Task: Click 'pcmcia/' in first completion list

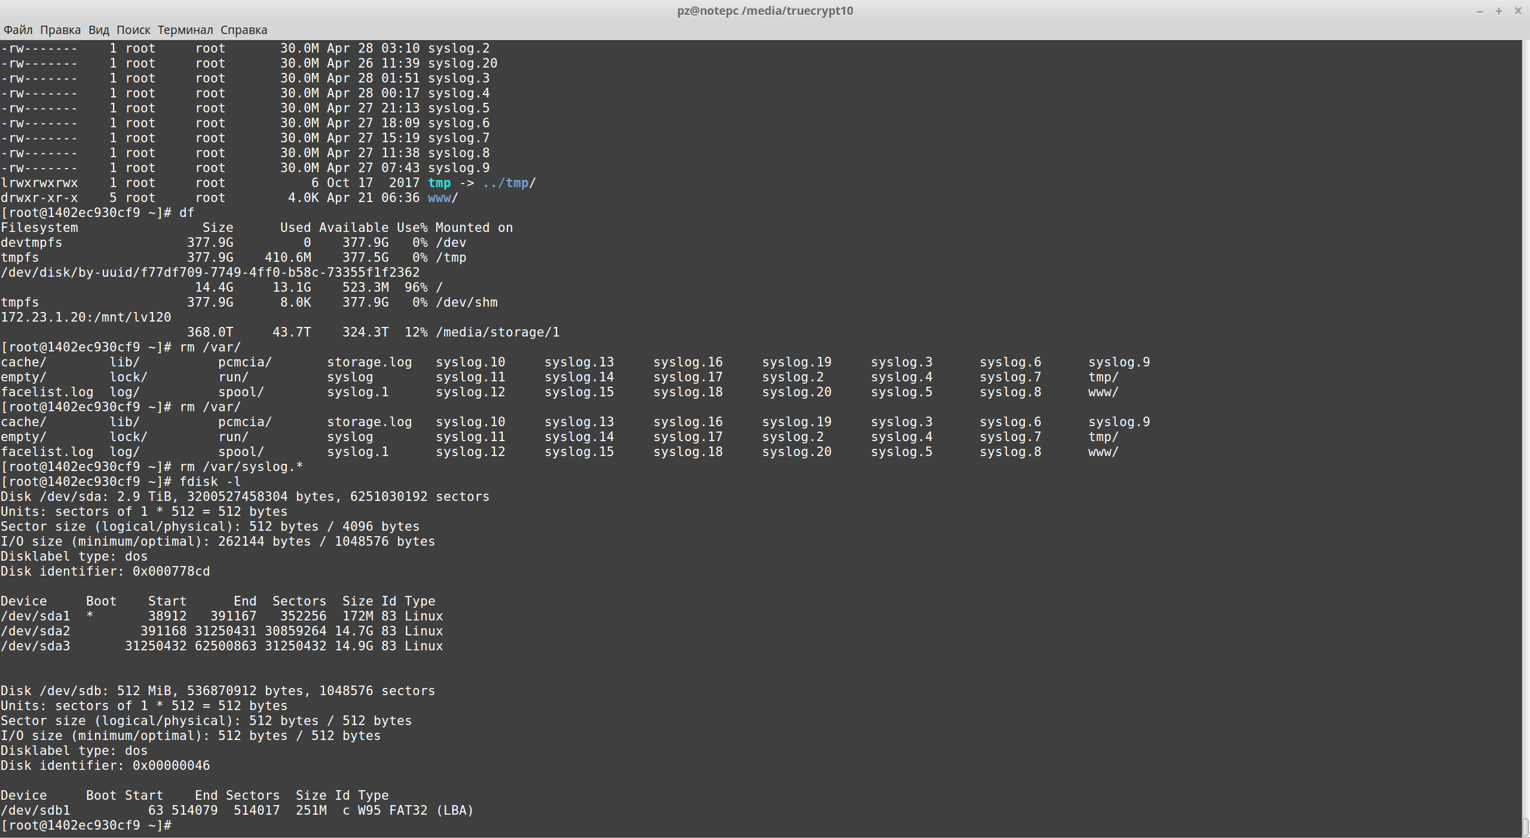Action: [x=245, y=362]
